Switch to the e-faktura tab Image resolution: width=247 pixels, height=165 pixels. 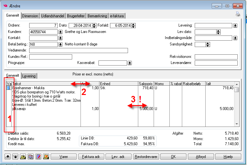click(x=117, y=16)
